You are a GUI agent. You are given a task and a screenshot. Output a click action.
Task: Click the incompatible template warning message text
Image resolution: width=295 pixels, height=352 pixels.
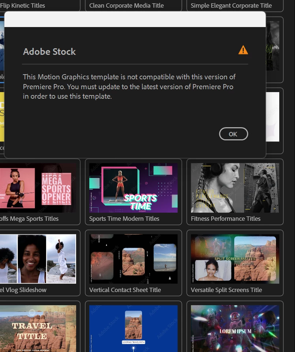pos(129,87)
